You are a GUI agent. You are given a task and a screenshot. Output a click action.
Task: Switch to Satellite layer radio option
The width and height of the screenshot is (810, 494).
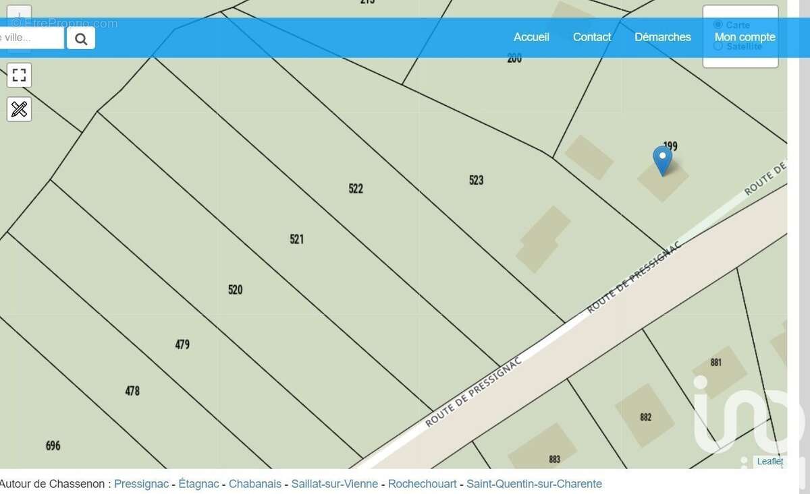[718, 47]
